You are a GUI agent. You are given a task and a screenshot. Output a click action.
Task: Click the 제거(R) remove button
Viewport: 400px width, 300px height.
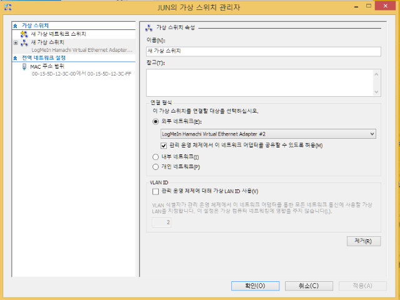point(364,241)
